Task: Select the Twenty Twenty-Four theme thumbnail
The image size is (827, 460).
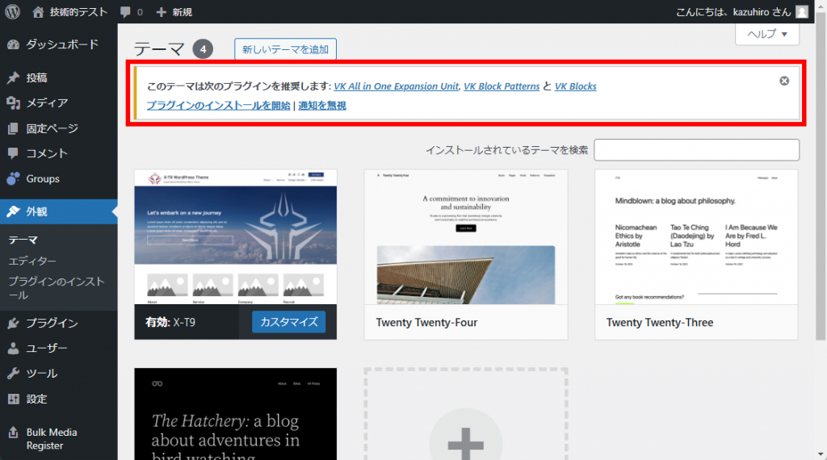Action: click(x=466, y=236)
